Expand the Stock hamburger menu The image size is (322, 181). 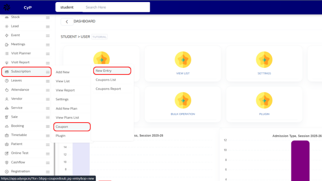tap(48, 17)
